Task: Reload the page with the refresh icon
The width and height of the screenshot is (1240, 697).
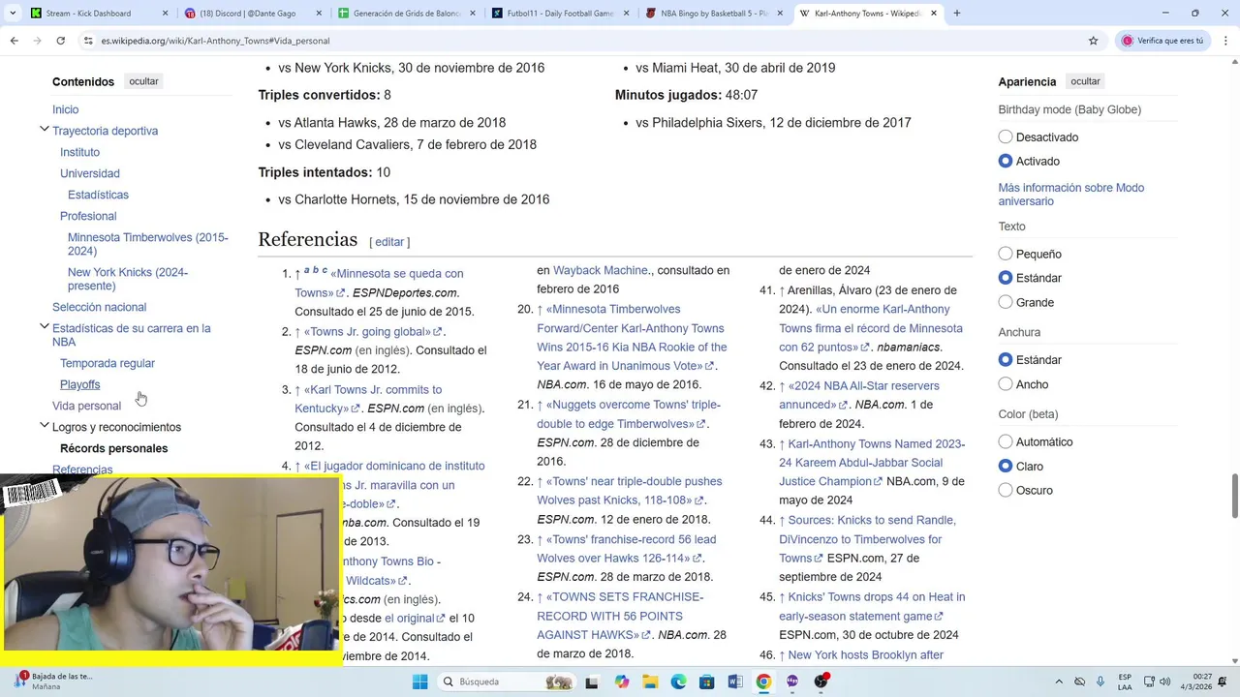Action: click(x=60, y=41)
